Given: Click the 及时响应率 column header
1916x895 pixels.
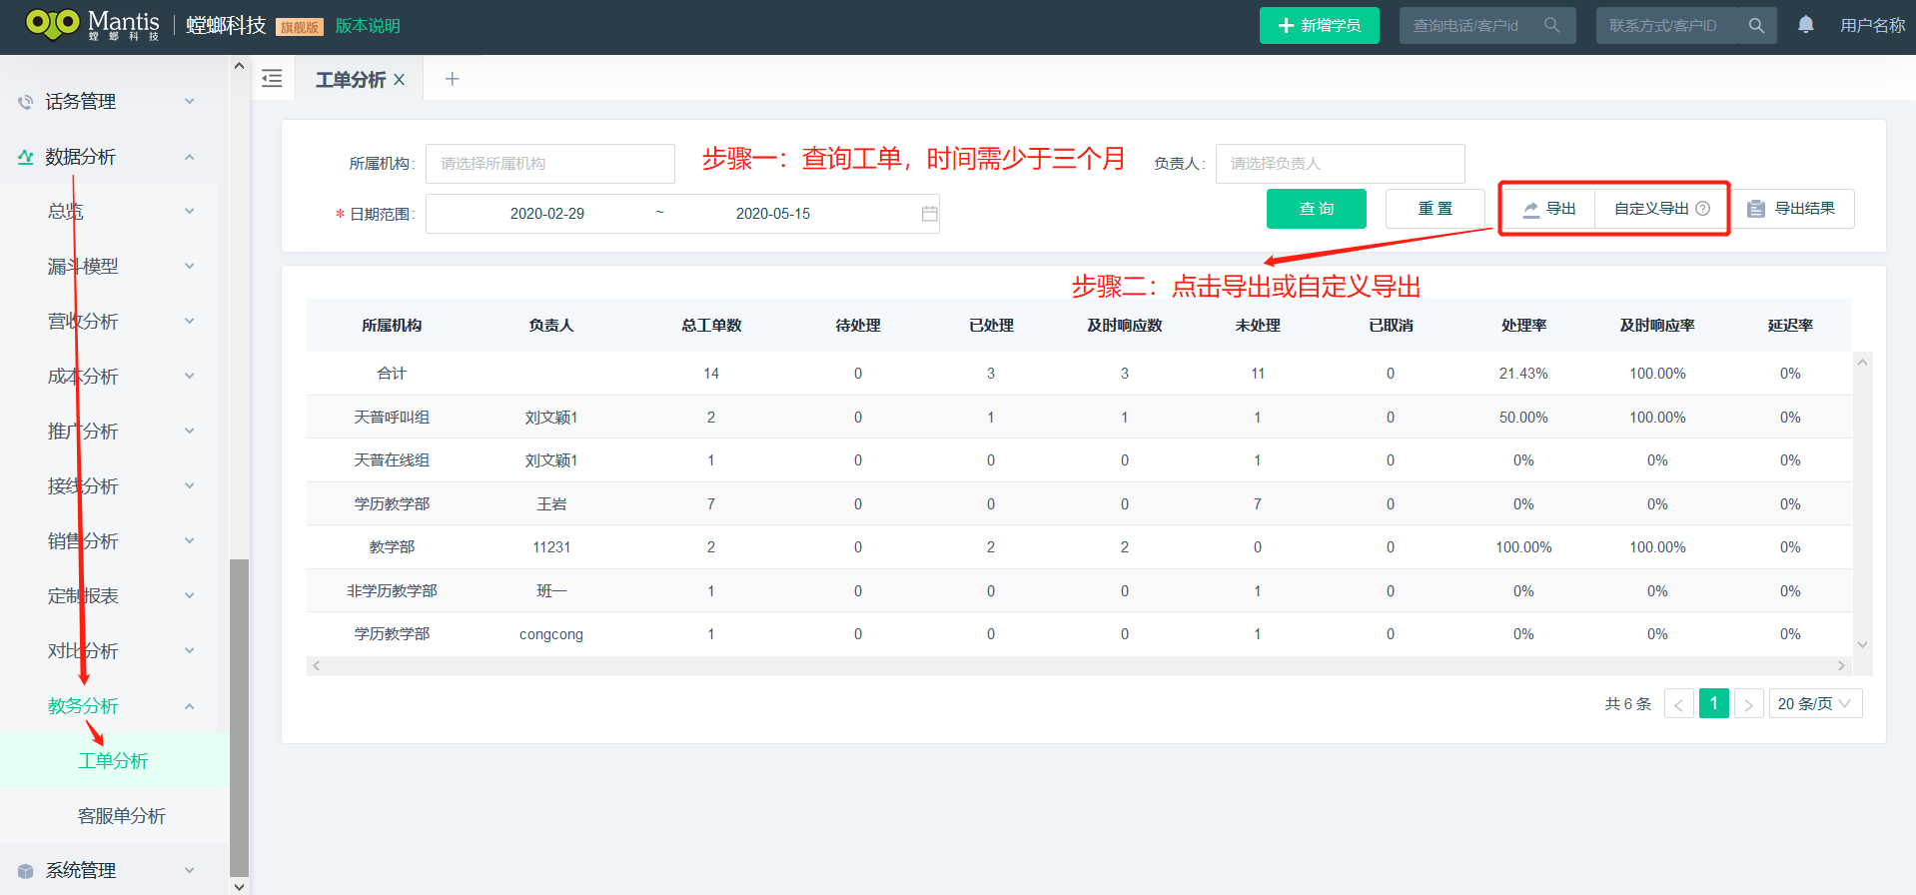Looking at the screenshot, I should tap(1657, 326).
